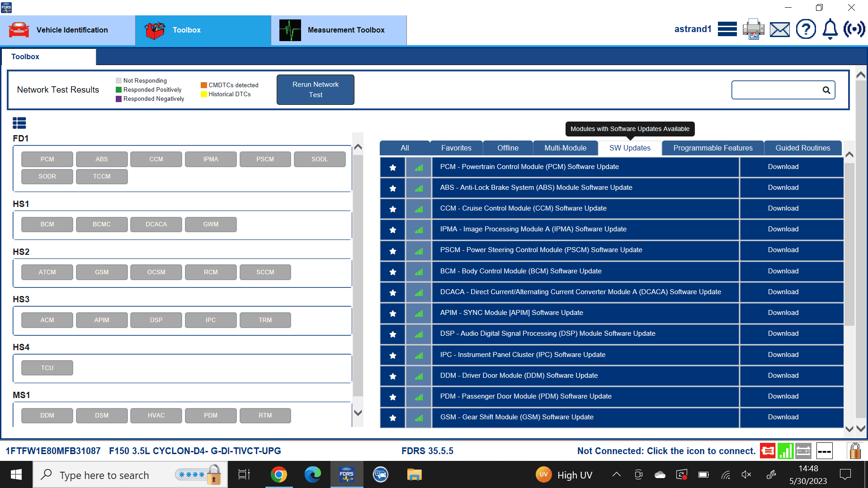Open notifications bell icon
Viewport: 868px width, 488px height.
[830, 29]
